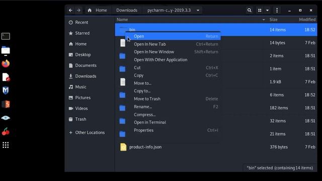
Task: Open Other Locations in the sidebar
Action: click(90, 133)
